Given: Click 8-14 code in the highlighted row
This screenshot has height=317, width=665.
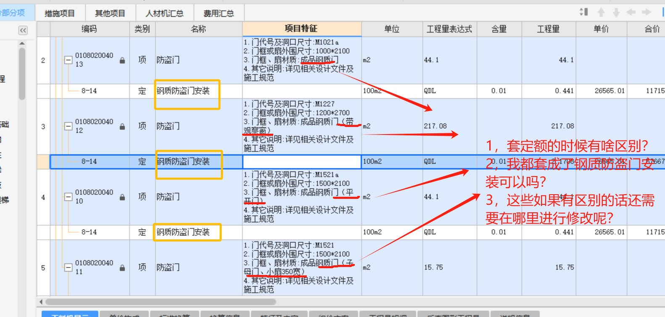Looking at the screenshot, I should [89, 161].
